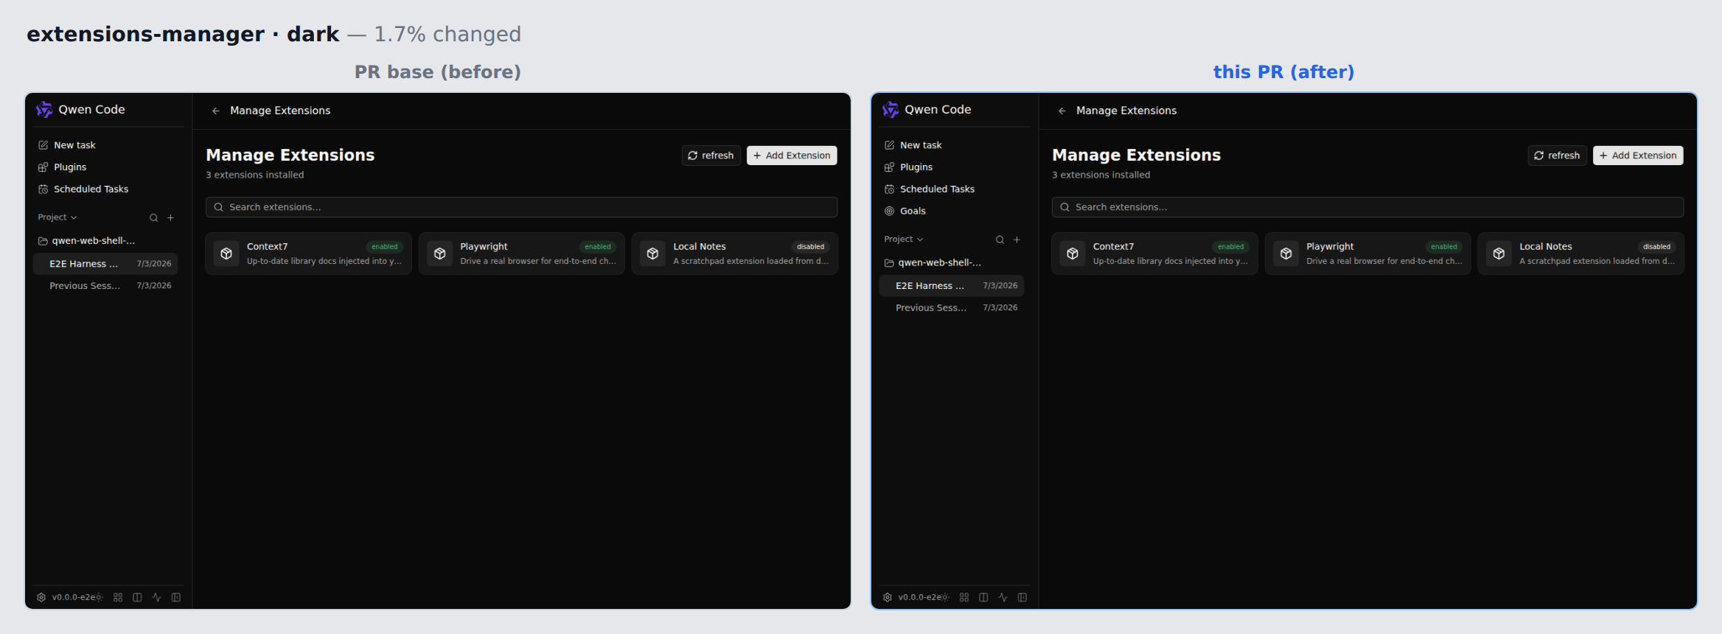This screenshot has width=1722, height=634.
Task: Open settings gear in before panel footer
Action: [x=41, y=597]
